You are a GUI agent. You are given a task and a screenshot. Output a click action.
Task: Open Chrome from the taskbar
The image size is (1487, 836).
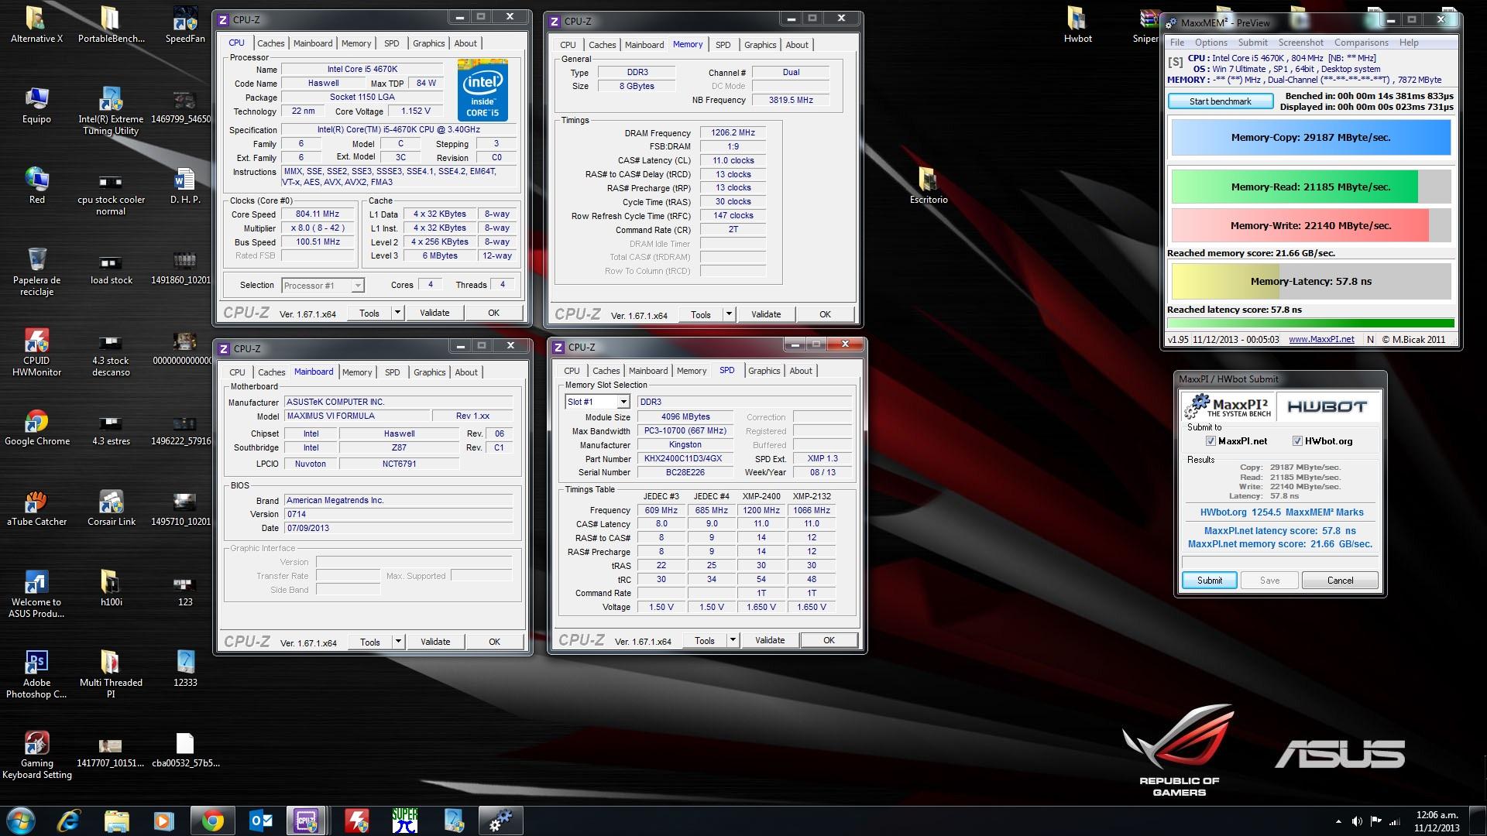coord(212,821)
